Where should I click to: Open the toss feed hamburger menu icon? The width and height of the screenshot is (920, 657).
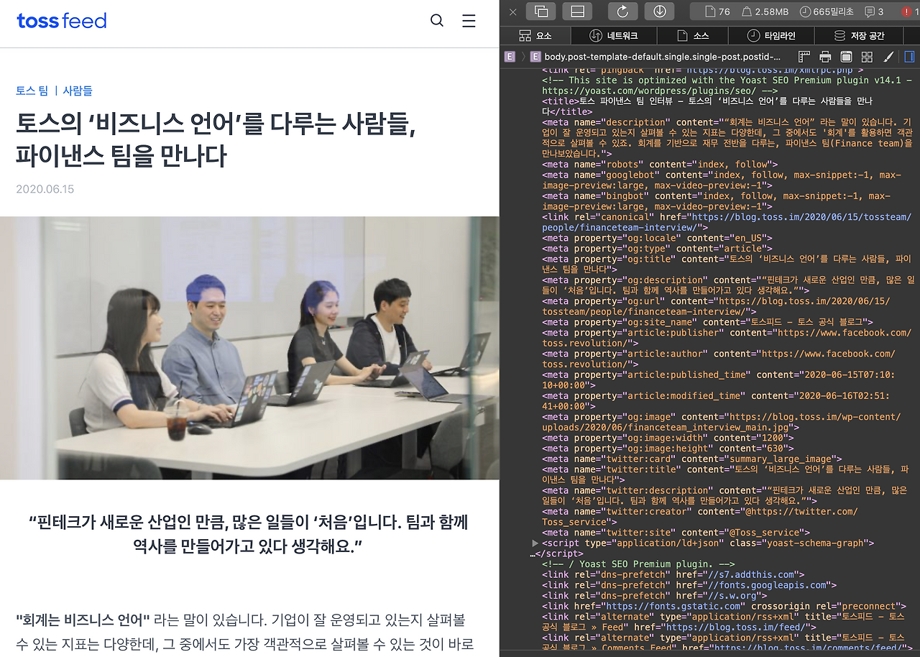click(469, 21)
